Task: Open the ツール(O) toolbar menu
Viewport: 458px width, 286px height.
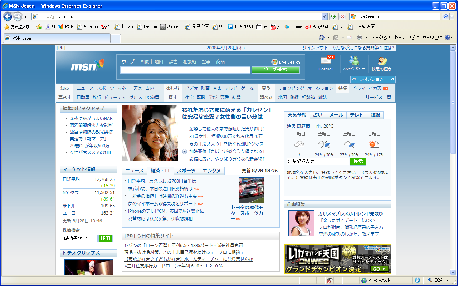Action: [432, 38]
